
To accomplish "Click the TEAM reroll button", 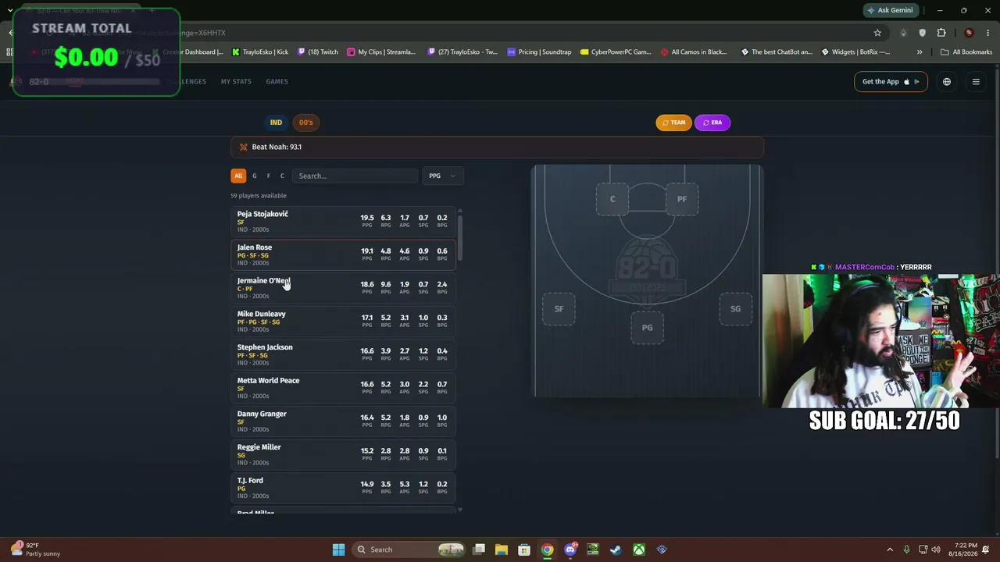I will coord(673,123).
